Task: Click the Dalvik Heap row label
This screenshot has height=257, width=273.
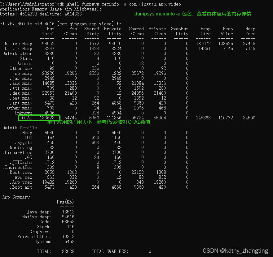Action: 19,49
